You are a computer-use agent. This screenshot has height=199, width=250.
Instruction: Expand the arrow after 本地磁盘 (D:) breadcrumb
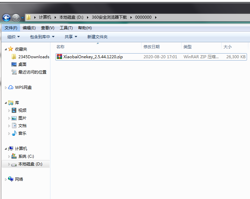(x=87, y=17)
